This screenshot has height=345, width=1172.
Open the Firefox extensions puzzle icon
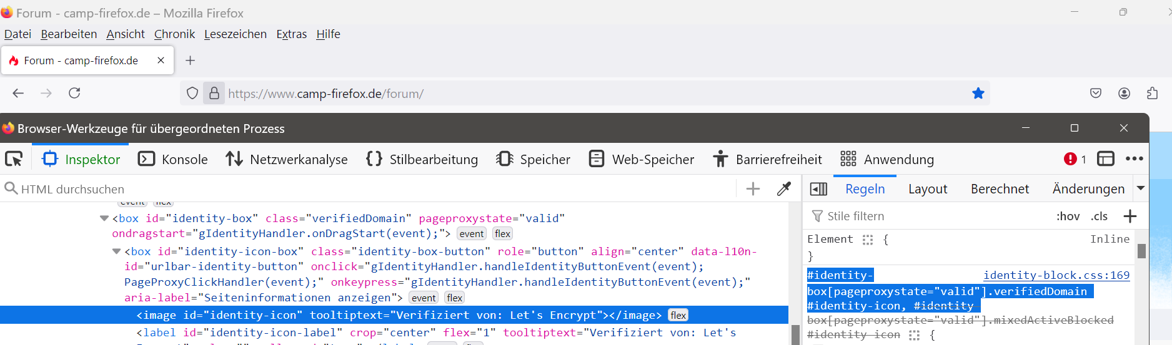pyautogui.click(x=1152, y=94)
